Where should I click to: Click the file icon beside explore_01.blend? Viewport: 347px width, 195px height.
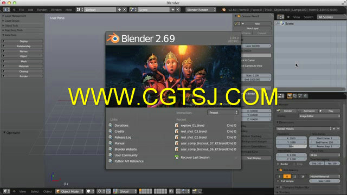tap(177, 125)
